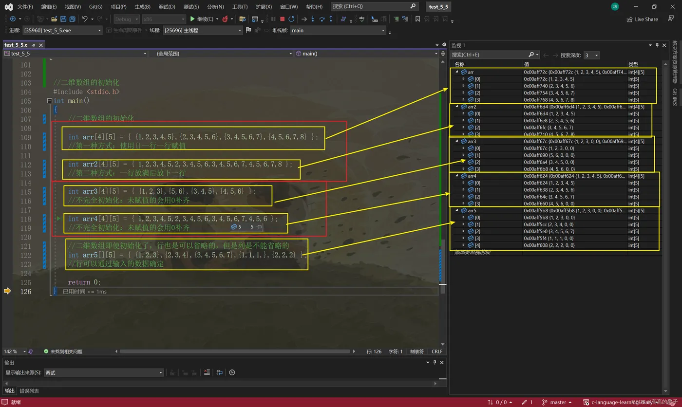The width and height of the screenshot is (682, 407).
Task: Collapse the arr5 node in watch list
Action: point(457,210)
